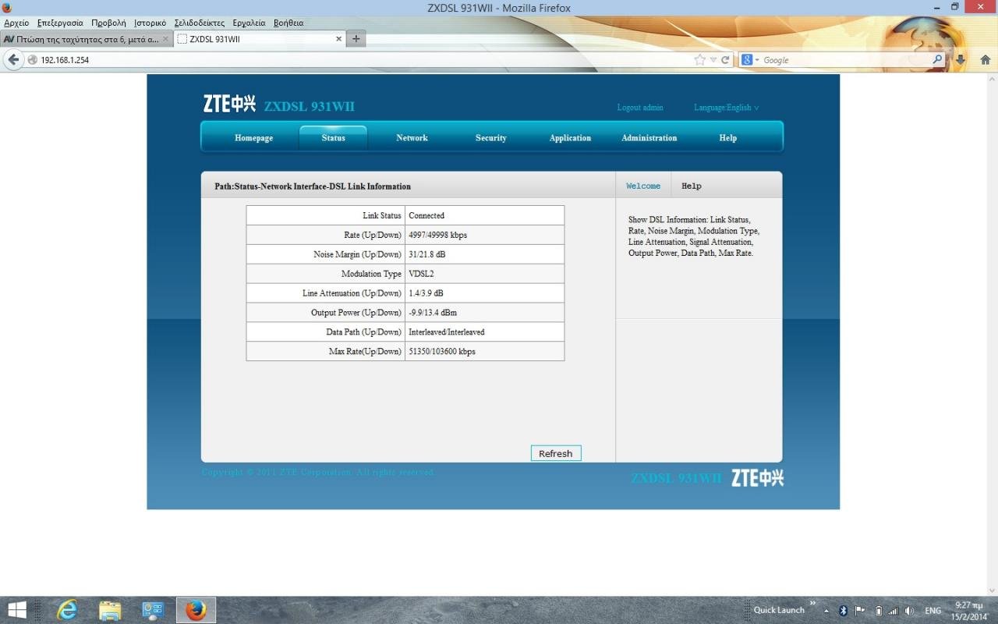The width and height of the screenshot is (998, 624).
Task: Reload the page with the refresh icon
Action: pyautogui.click(x=725, y=60)
